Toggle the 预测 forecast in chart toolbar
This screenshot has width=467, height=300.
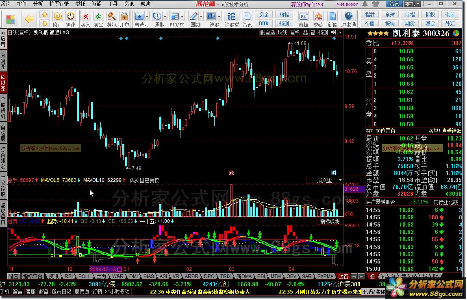323,32
